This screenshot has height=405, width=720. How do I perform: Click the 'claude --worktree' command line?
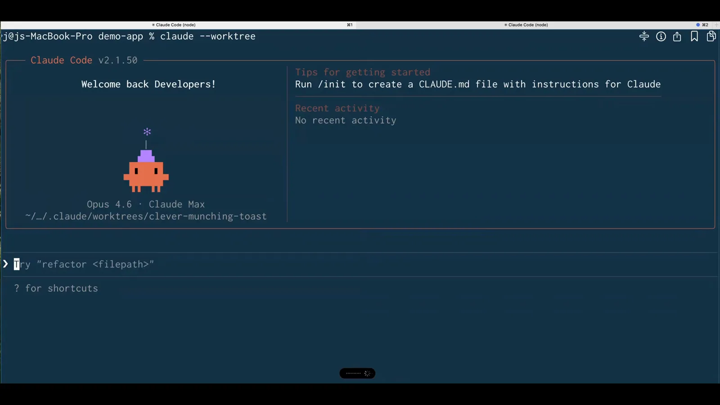pos(208,36)
